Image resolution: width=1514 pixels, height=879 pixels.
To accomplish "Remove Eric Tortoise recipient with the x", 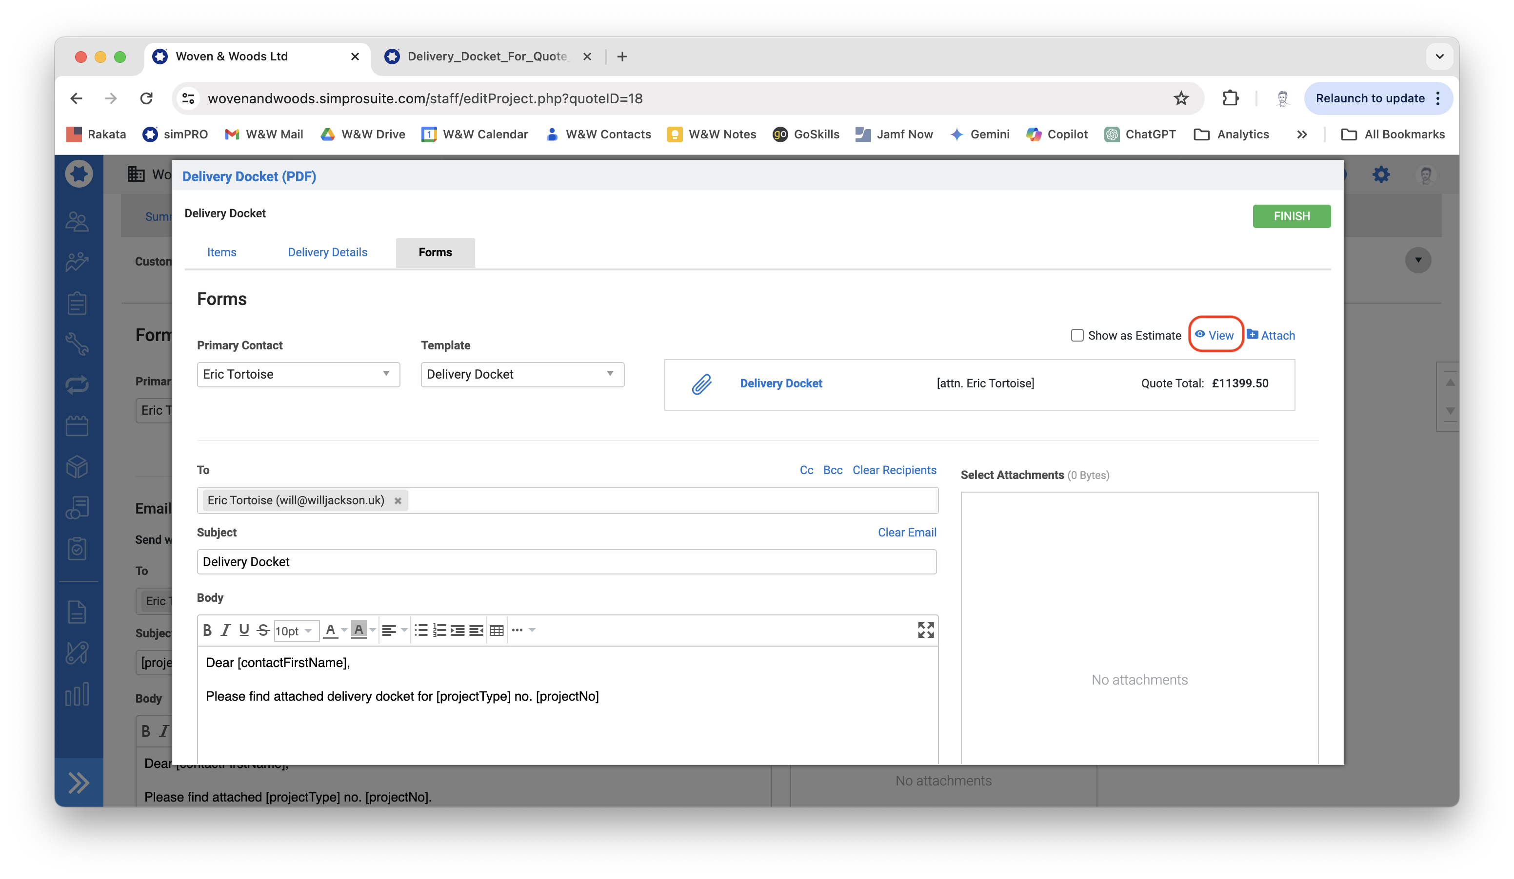I will [x=398, y=500].
